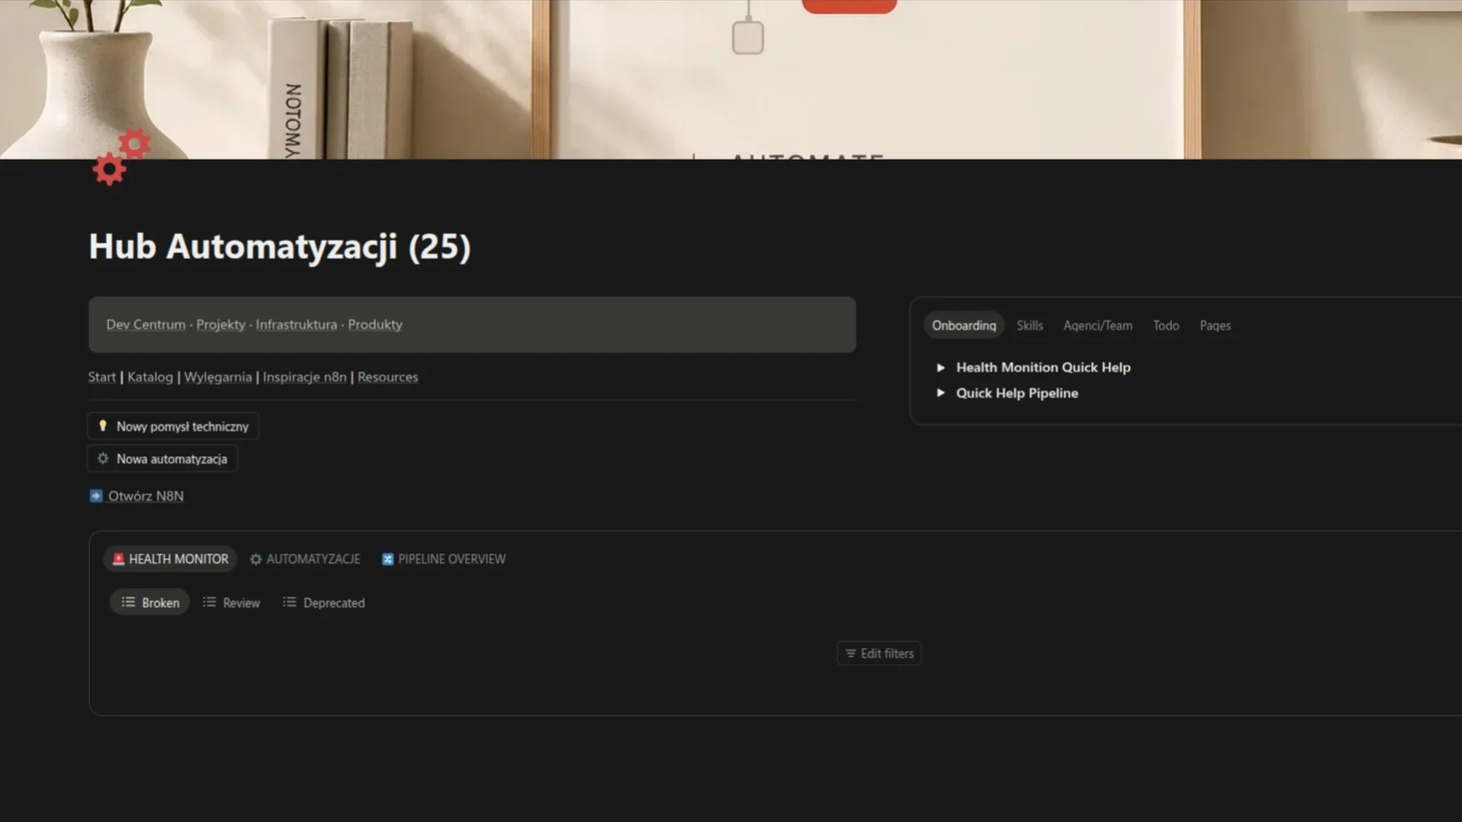Show the Deprecated list view

(x=324, y=602)
